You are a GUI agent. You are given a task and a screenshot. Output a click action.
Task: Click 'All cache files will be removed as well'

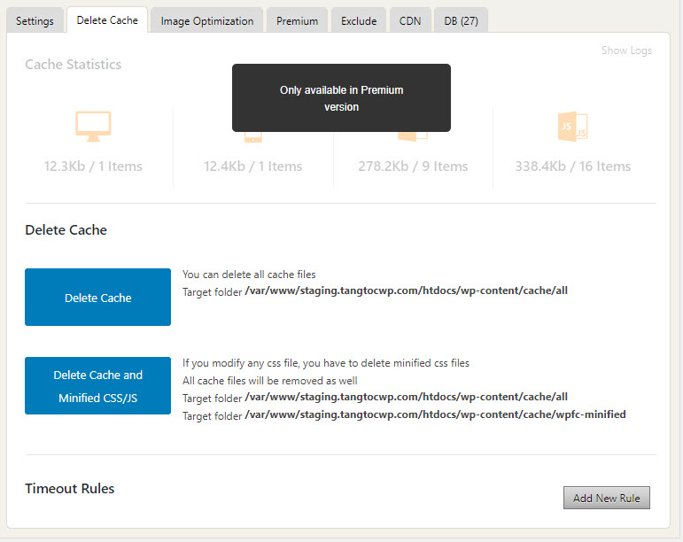[x=269, y=381]
